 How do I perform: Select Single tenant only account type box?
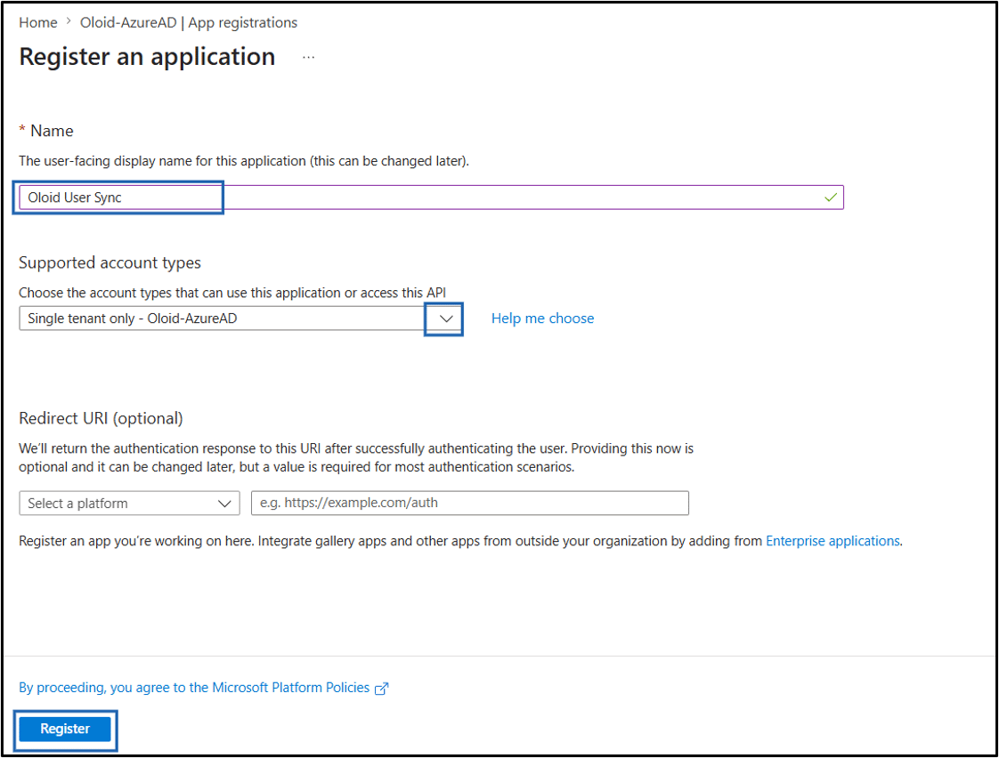coord(240,319)
